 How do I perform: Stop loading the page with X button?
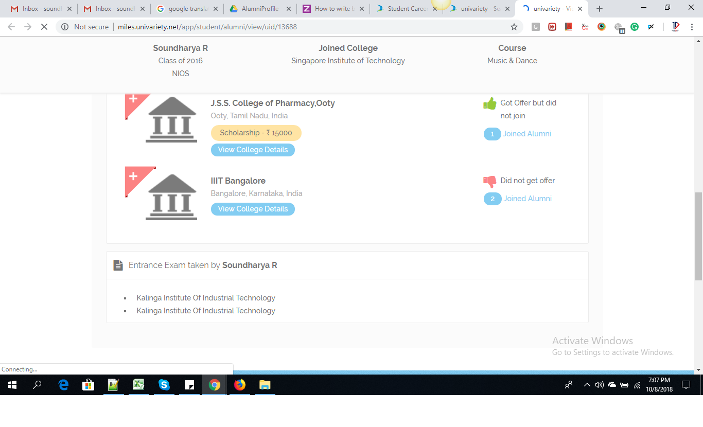pos(44,27)
